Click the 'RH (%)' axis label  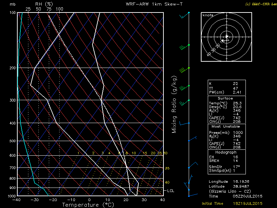click(x=44, y=4)
